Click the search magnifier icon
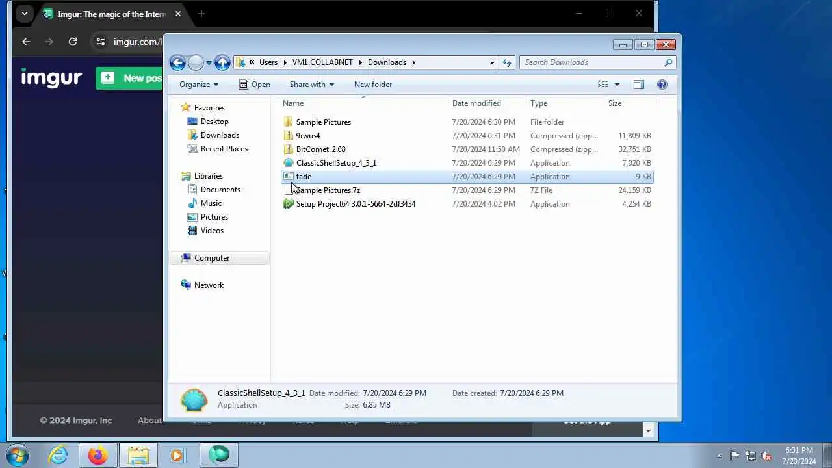The width and height of the screenshot is (832, 468). coord(668,62)
